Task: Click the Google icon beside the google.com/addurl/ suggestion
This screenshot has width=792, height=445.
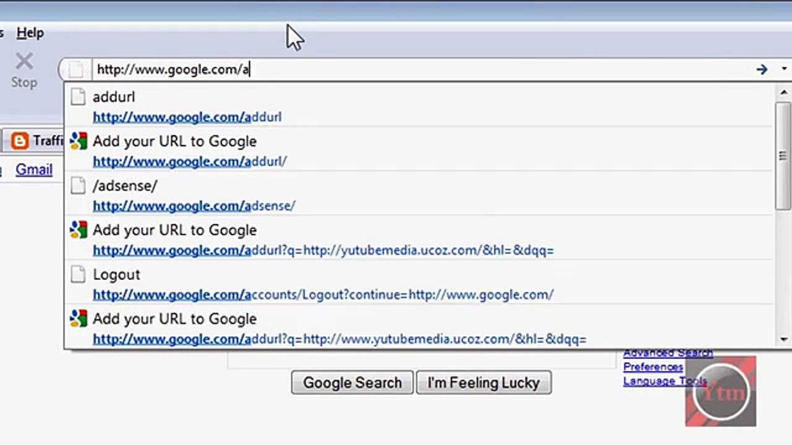Action: [78, 142]
